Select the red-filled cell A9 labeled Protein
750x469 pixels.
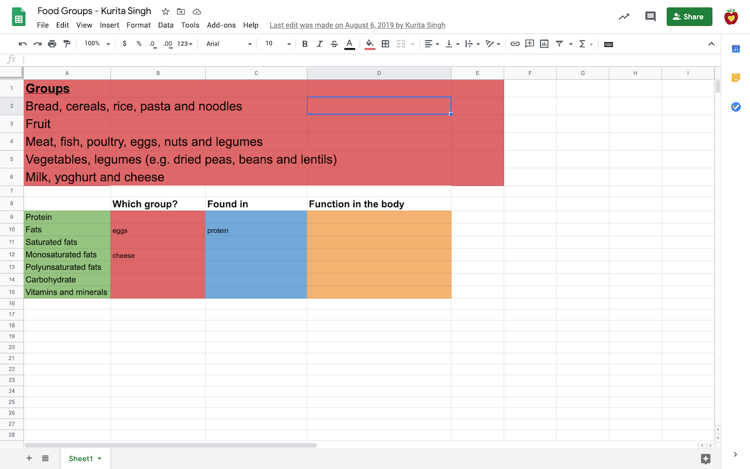(x=66, y=217)
